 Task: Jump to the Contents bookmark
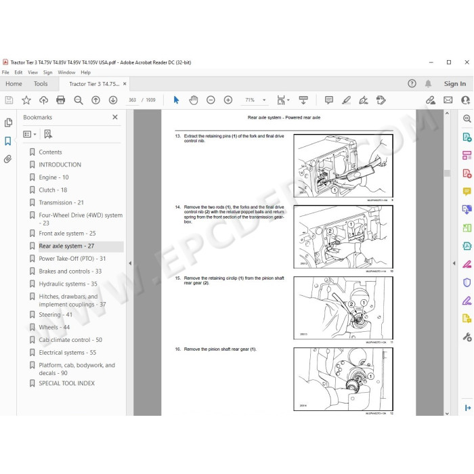[x=50, y=152]
